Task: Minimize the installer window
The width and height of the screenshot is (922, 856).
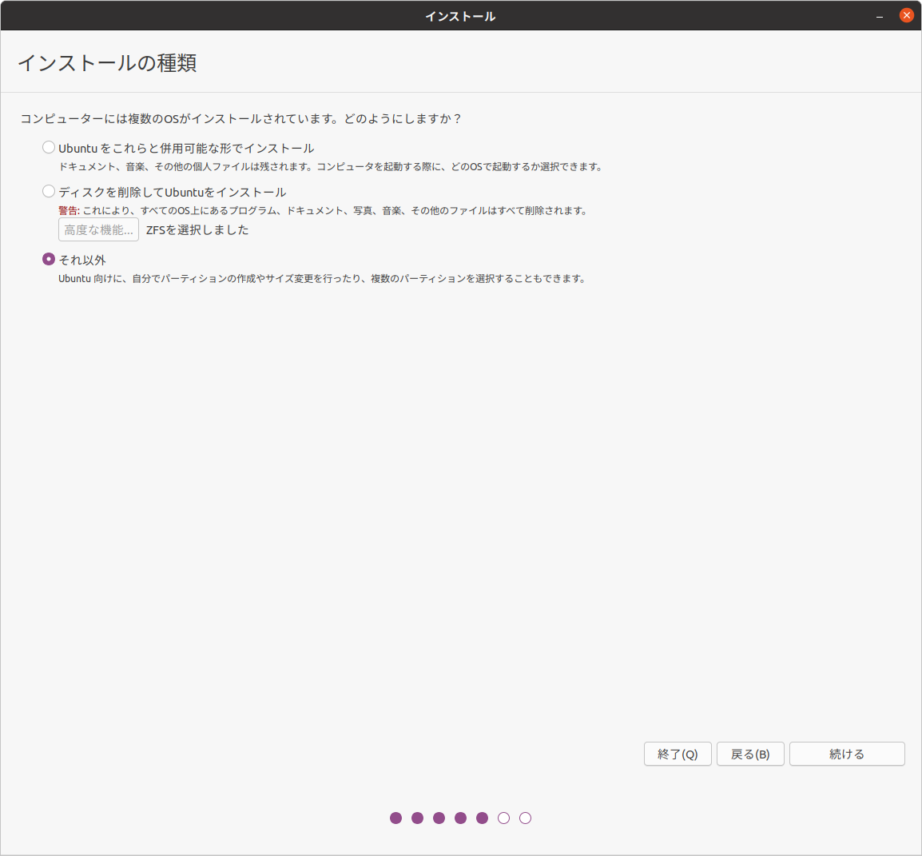Action: pos(880,16)
